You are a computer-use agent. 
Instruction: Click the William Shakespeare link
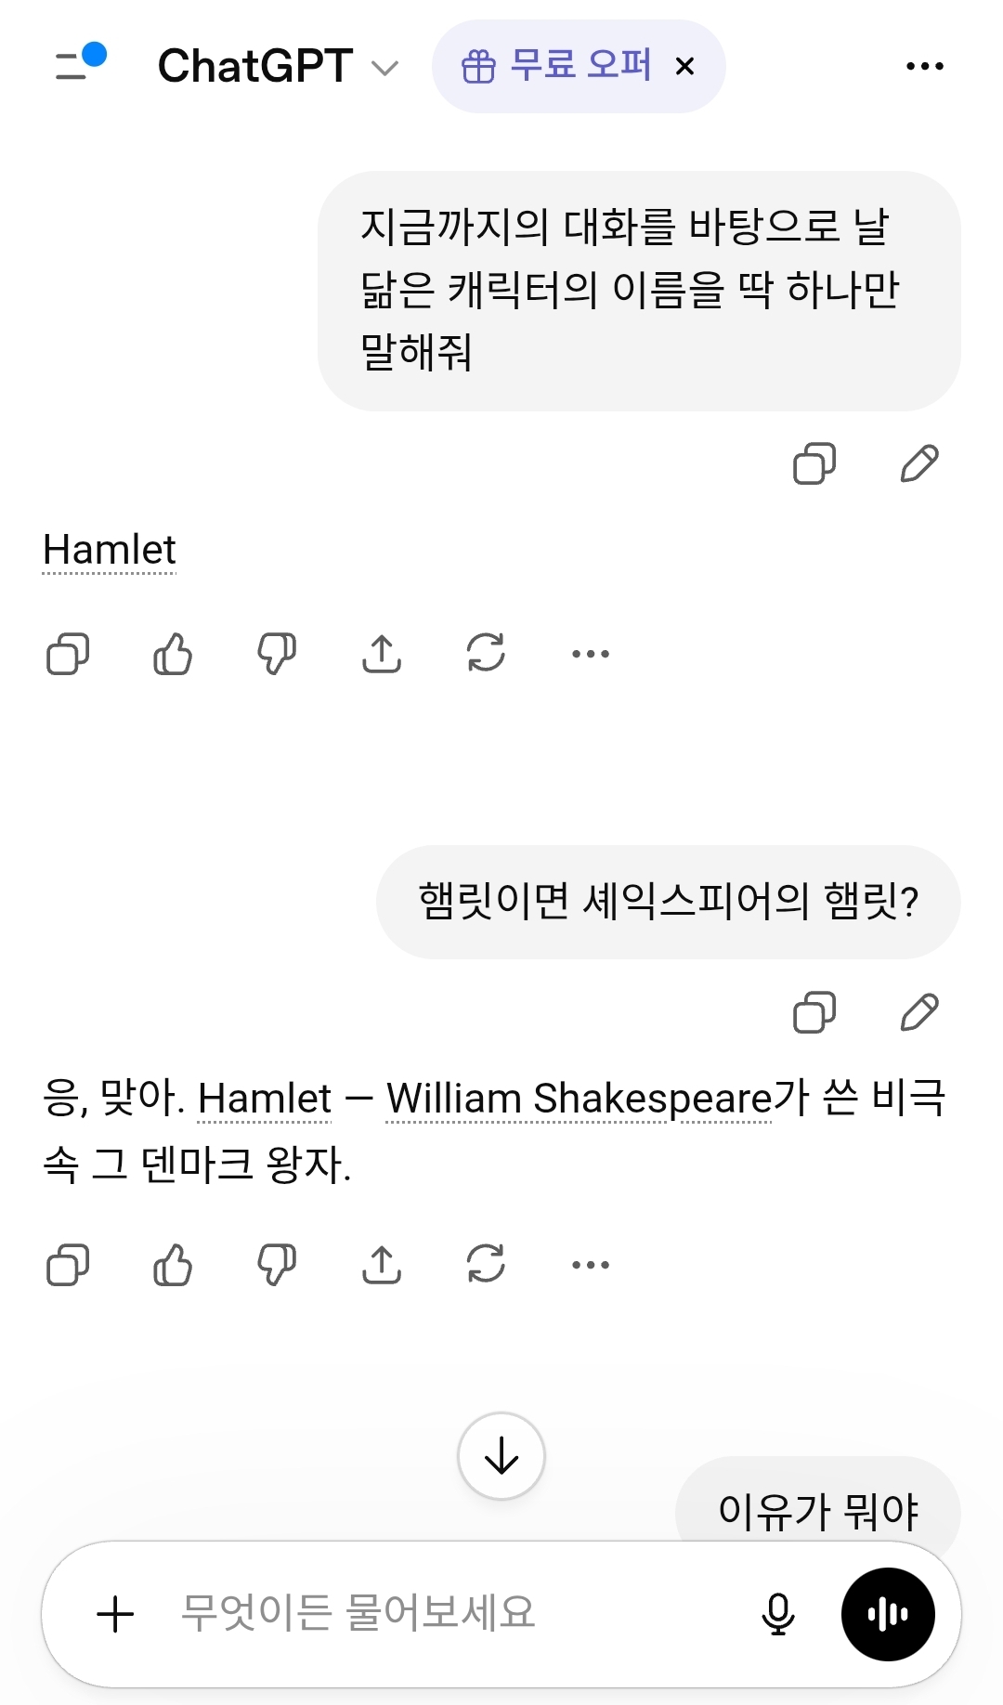coord(578,1099)
